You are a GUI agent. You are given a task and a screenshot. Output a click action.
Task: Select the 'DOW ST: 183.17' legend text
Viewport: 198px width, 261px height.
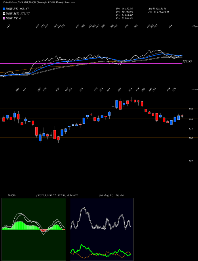click(x=17, y=9)
